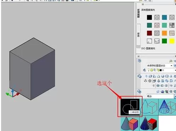
Task: Pick the curved pattern left of green swatch
Action: (157, 41)
